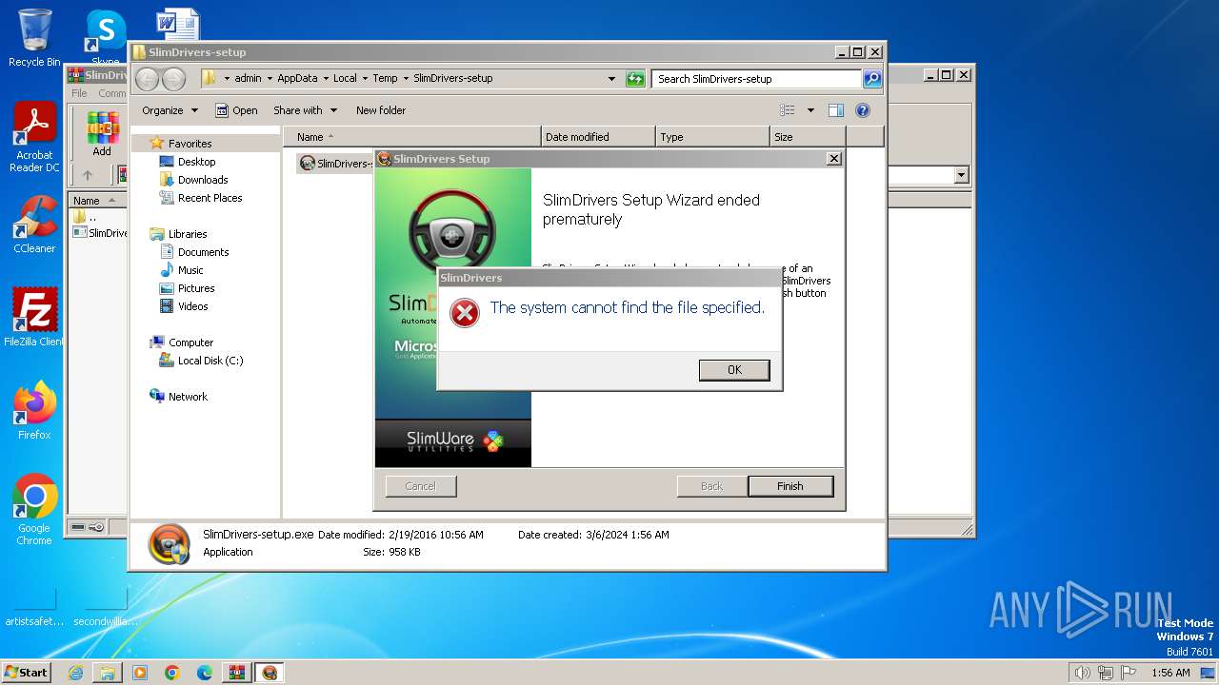Click Open in Explorer toolbar

[x=236, y=110]
